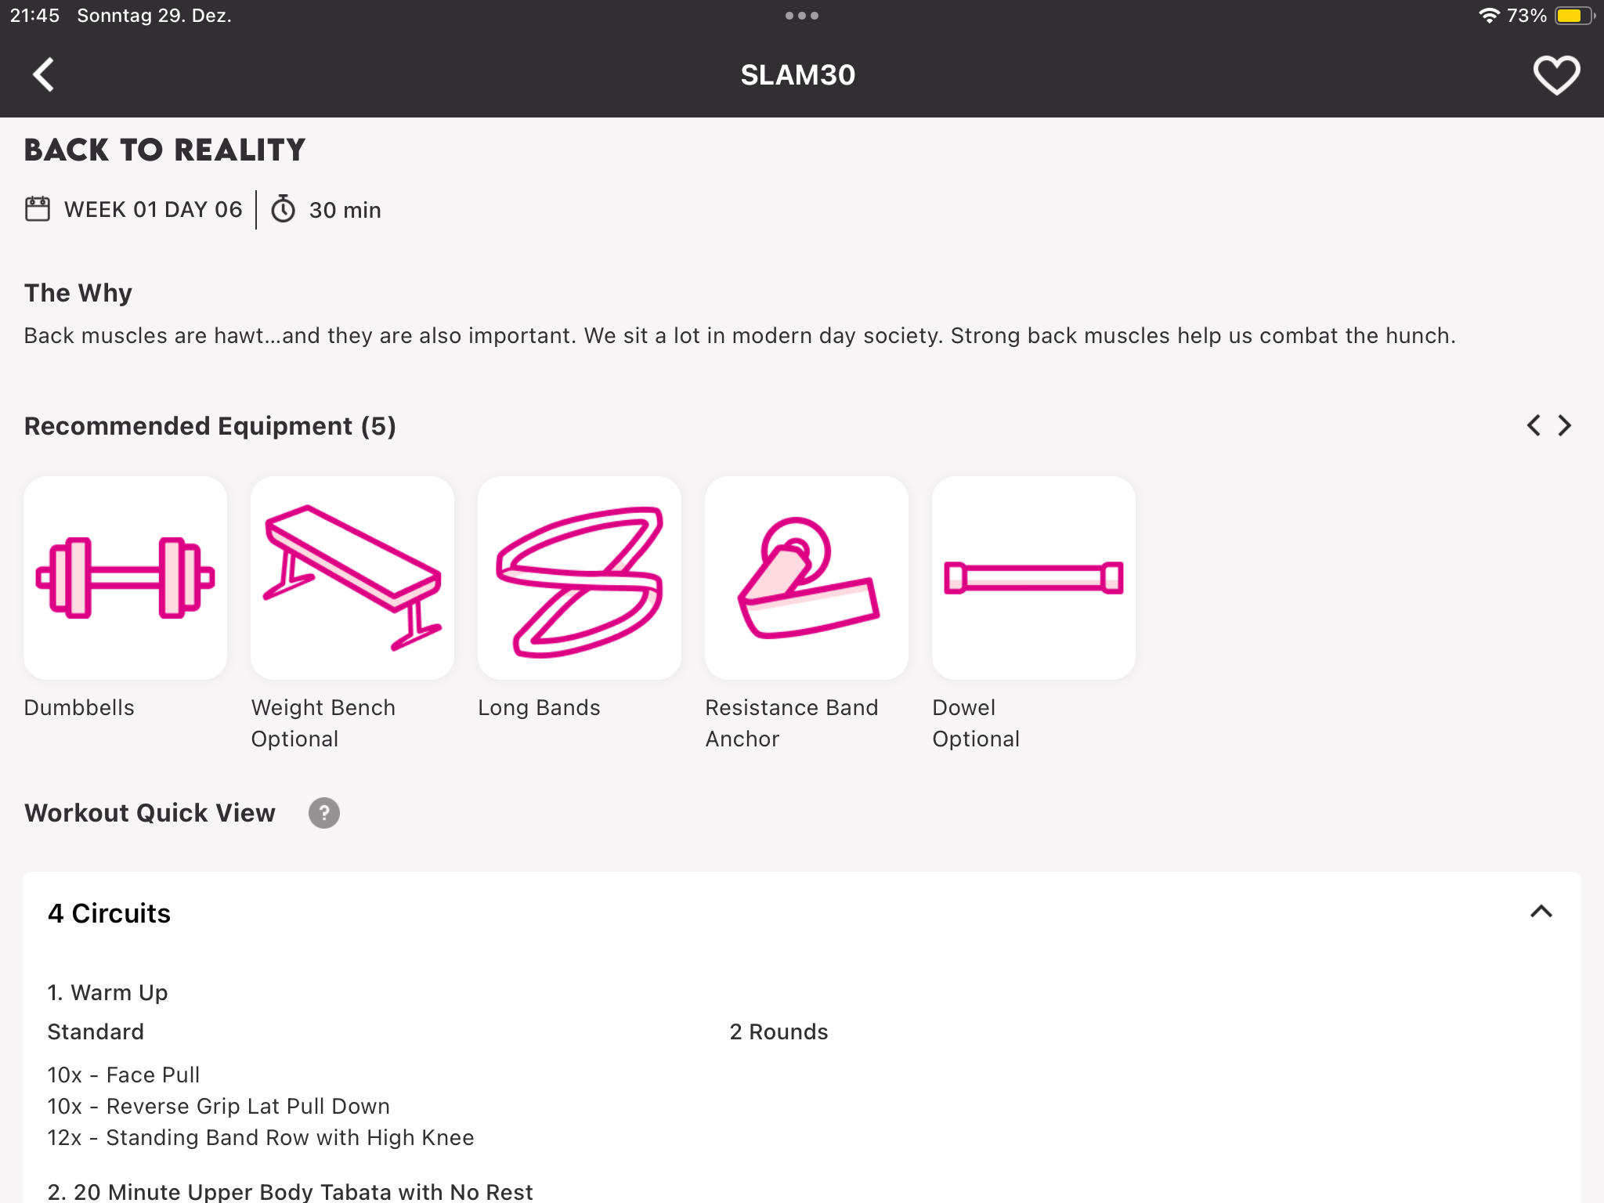Select the Resistance Band Anchor icon

[806, 577]
